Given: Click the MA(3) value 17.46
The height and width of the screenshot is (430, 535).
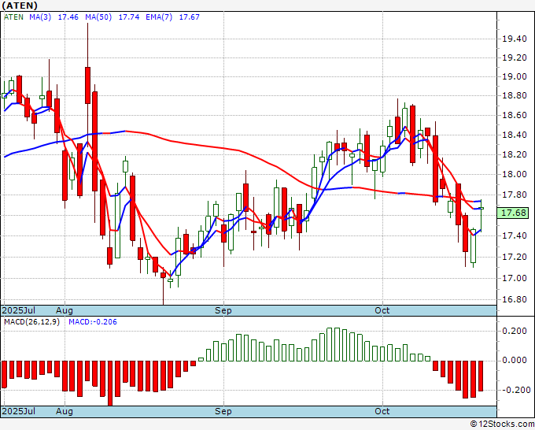Looking at the screenshot, I should tap(68, 17).
